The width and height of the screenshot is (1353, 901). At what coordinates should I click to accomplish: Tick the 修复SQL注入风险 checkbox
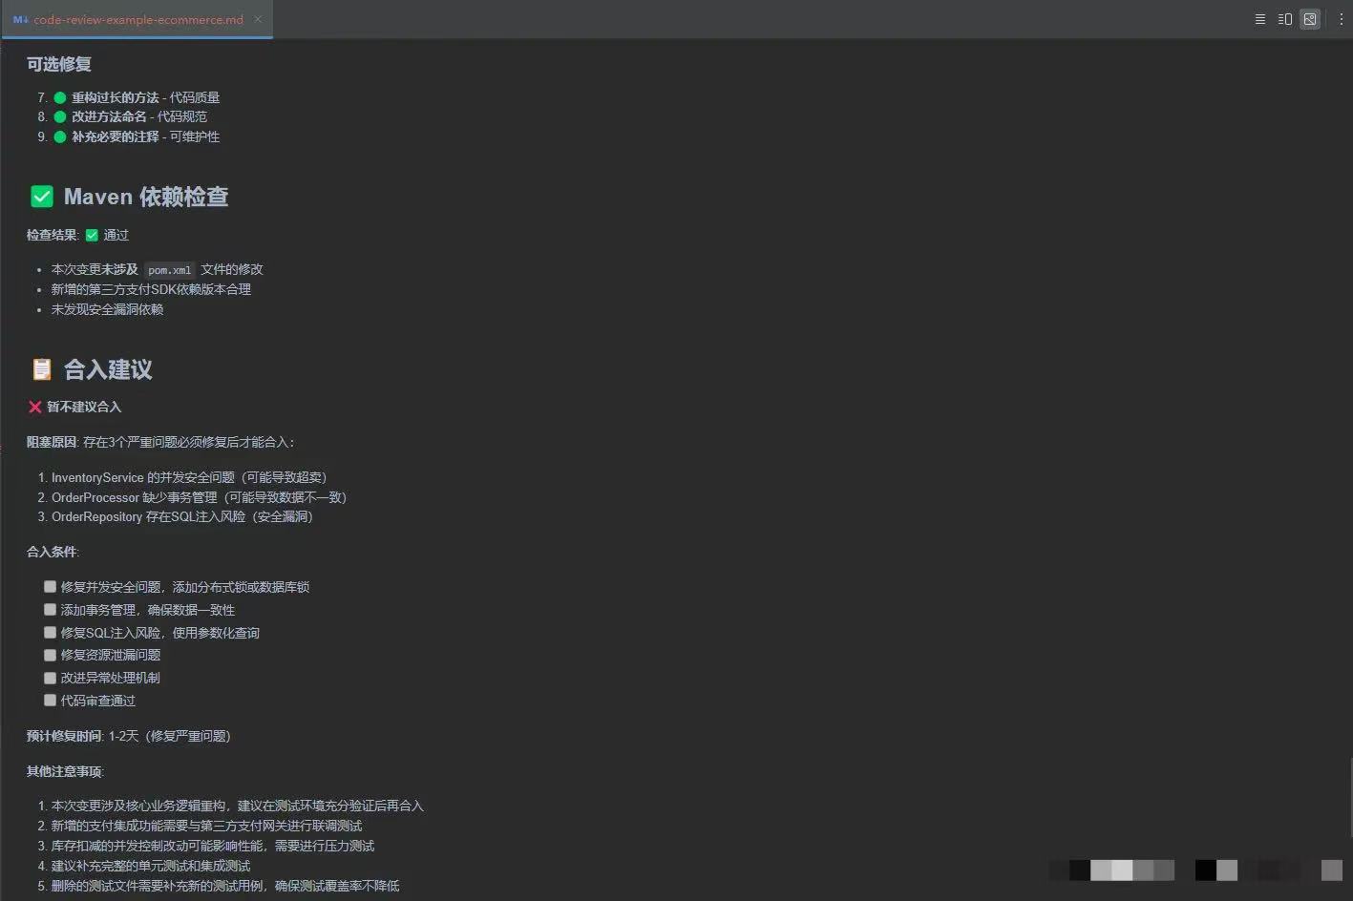click(x=50, y=633)
